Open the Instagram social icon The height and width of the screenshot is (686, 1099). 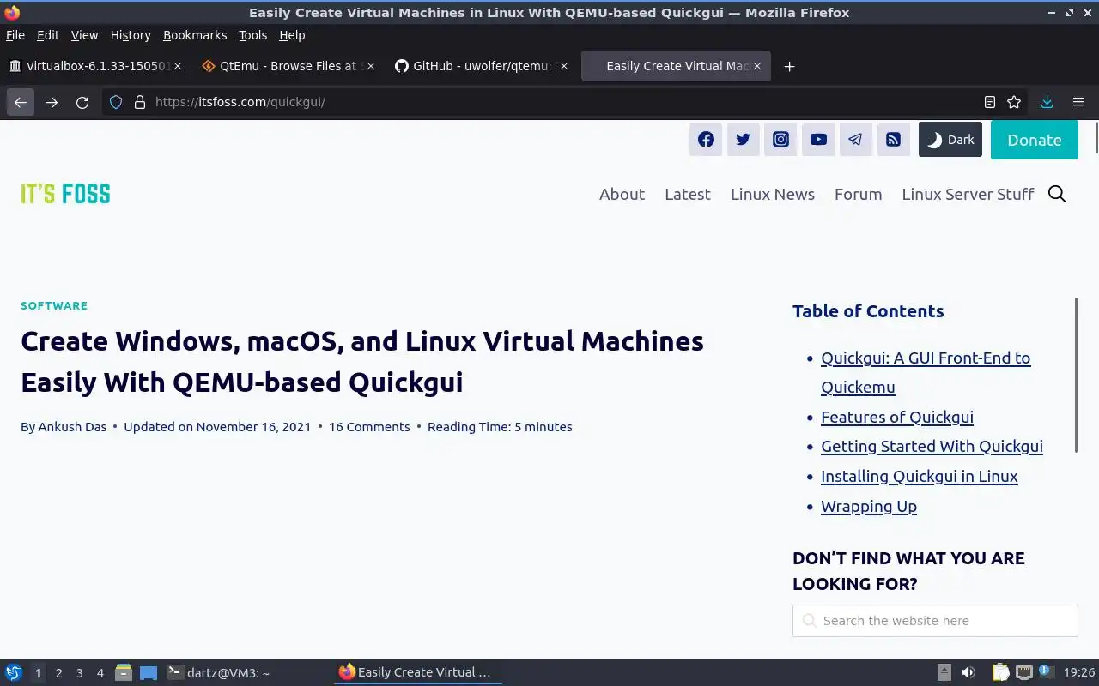[780, 140]
